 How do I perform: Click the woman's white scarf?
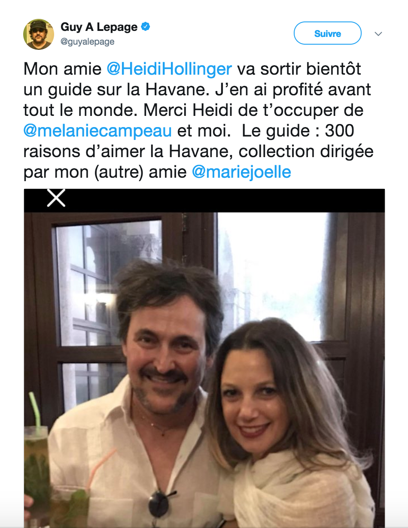pyautogui.click(x=301, y=489)
